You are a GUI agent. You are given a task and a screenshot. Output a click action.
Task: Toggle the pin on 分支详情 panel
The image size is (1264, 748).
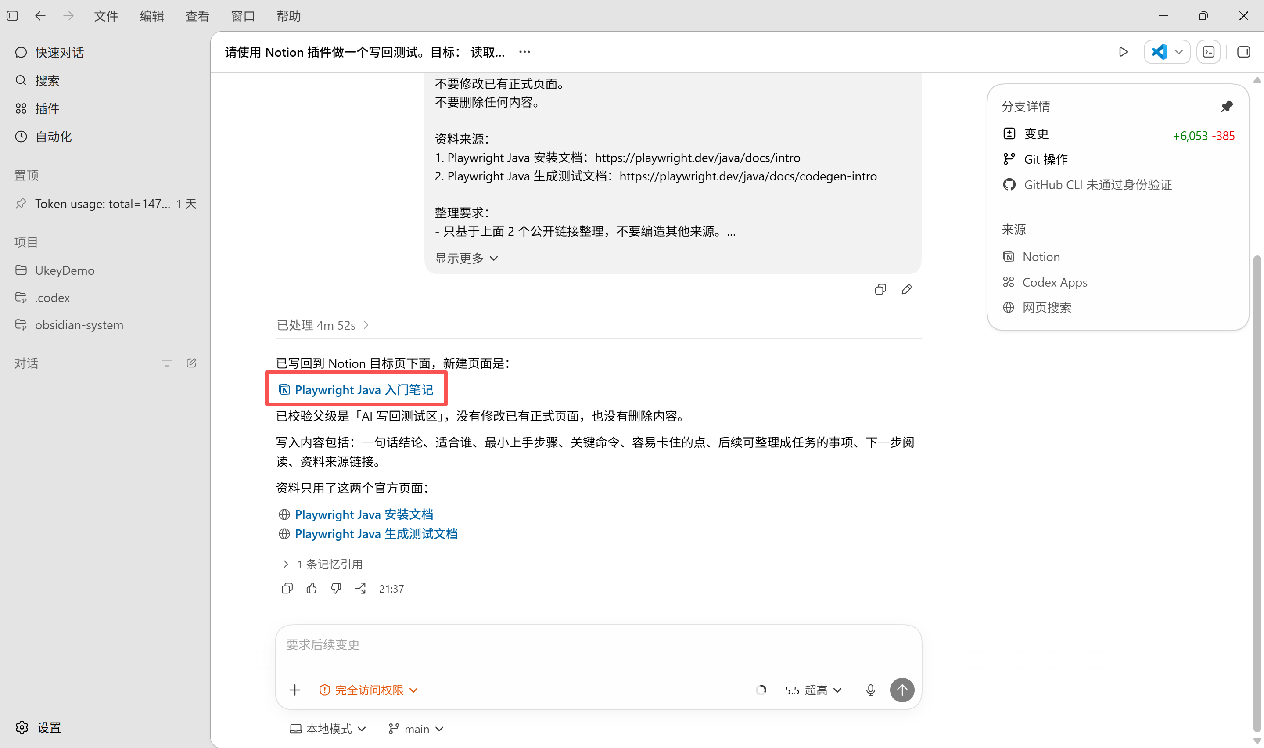click(x=1227, y=106)
